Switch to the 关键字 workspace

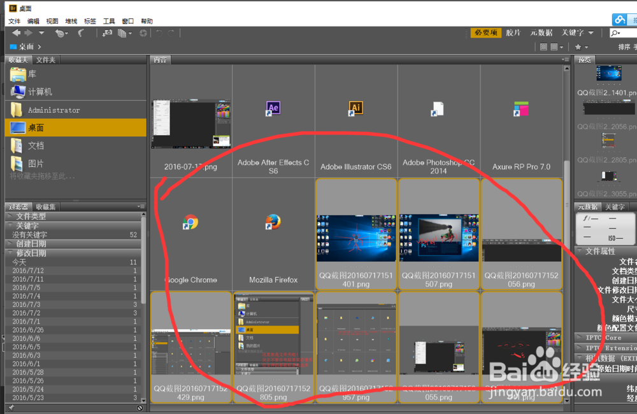[x=573, y=33]
